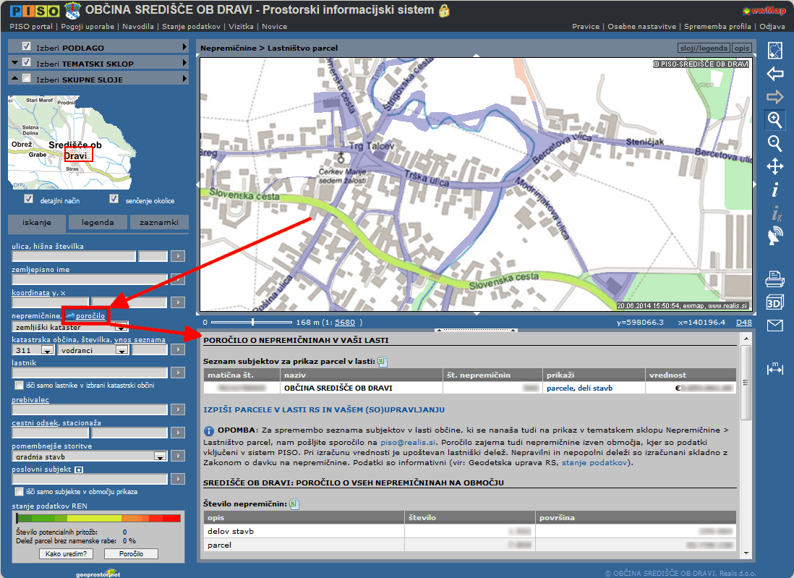Viewport: 794px width, 578px height.
Task: Open the 'zaznamki' tab
Action: coord(159,223)
